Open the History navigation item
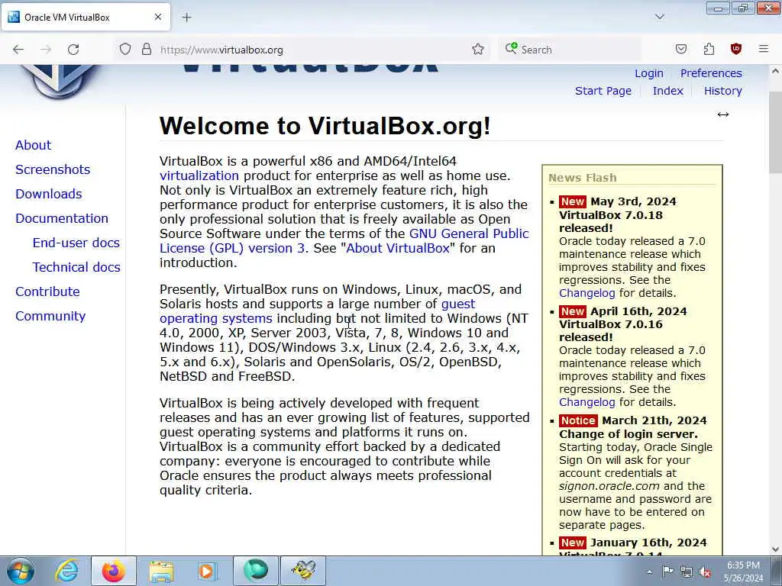782x586 pixels. 722,91
